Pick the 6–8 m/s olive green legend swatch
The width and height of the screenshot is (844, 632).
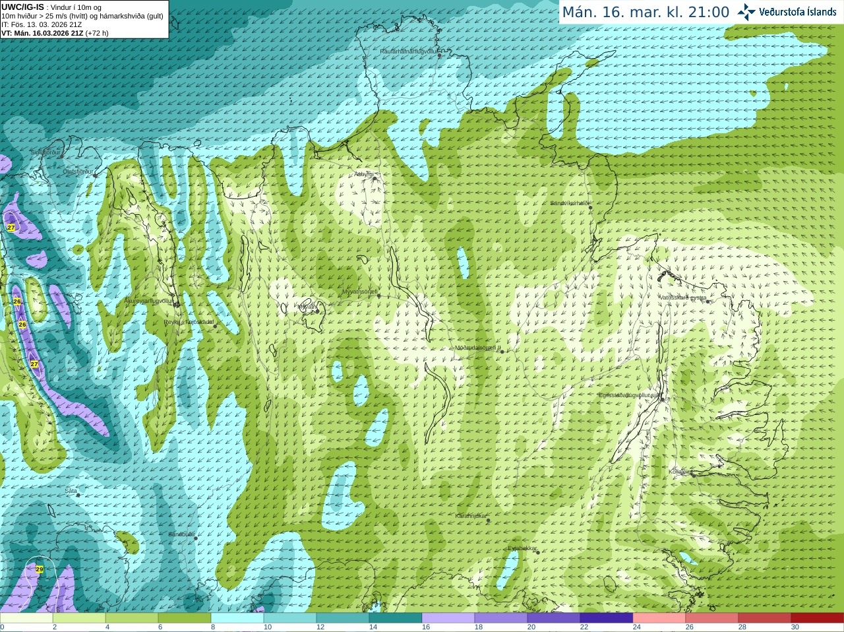point(185,618)
